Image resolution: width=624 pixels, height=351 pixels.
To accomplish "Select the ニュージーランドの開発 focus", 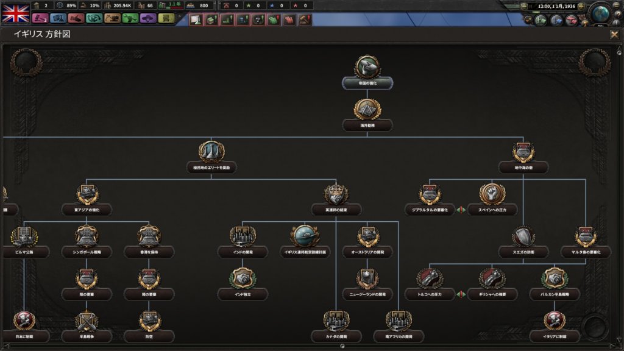I will (x=367, y=284).
